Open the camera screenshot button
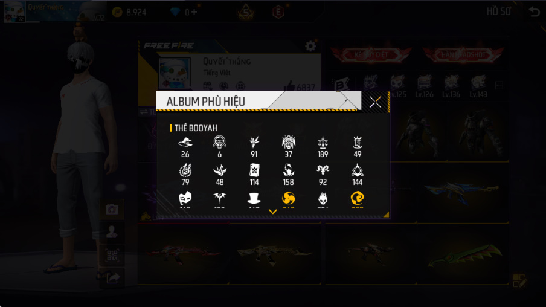This screenshot has width=546, height=307. click(112, 210)
